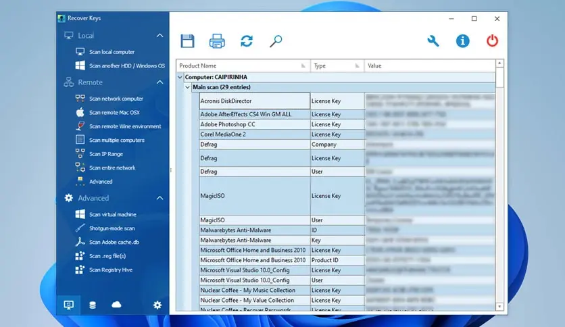
Task: Open the gear icon in bottom bar
Action: 157,305
